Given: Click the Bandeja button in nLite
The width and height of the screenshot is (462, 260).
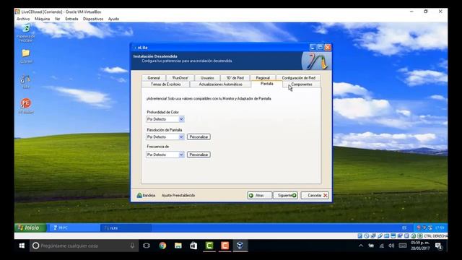Looking at the screenshot, I should click(146, 195).
